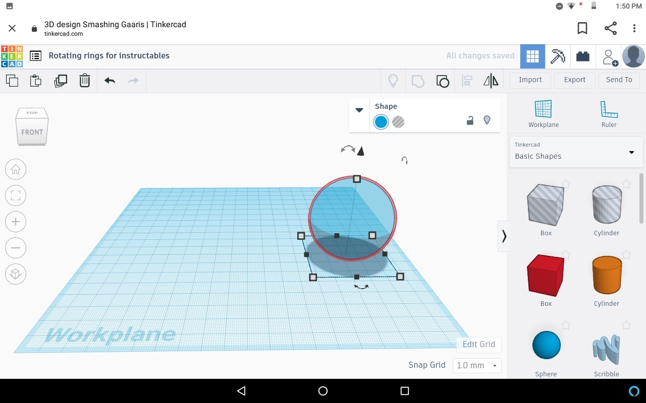Click the TOP face of view cube

pos(32,113)
